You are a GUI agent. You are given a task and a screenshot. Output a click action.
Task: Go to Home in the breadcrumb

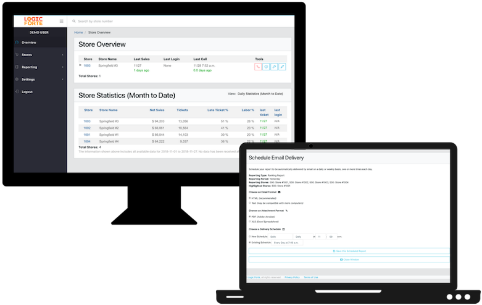tap(78, 32)
